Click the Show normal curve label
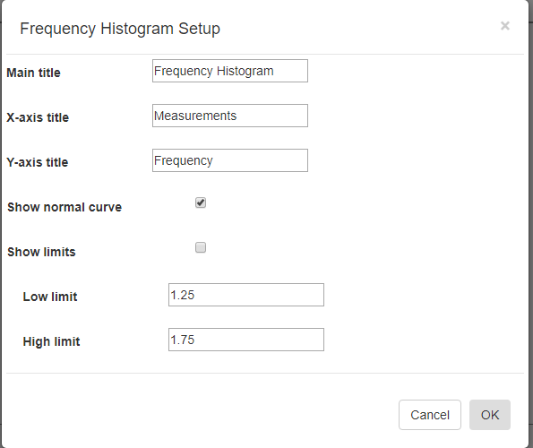 tap(64, 207)
